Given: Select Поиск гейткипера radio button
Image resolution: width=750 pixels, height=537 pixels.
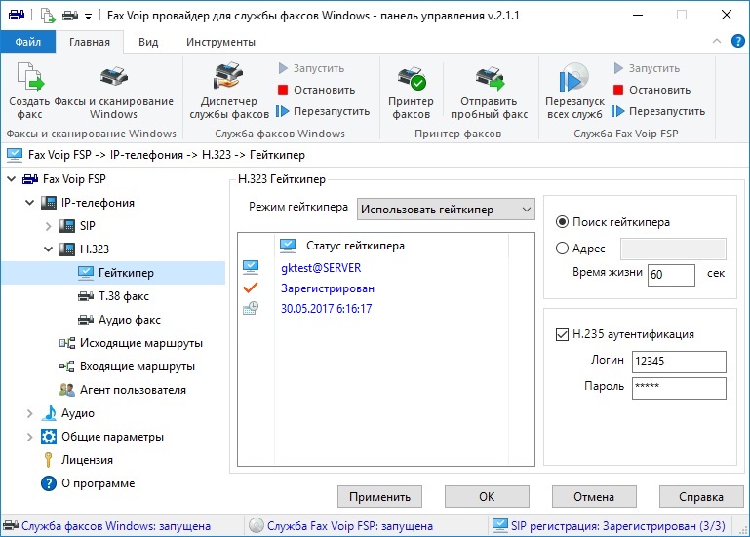Looking at the screenshot, I should [562, 222].
